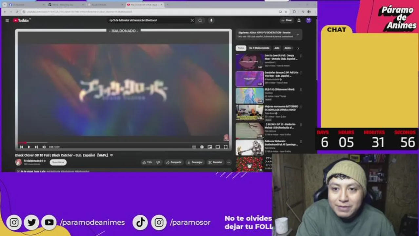Open BLEACH OP 13 Ranbu No Melody title
Screen dimensions: 419x236
pyautogui.click(x=281, y=126)
